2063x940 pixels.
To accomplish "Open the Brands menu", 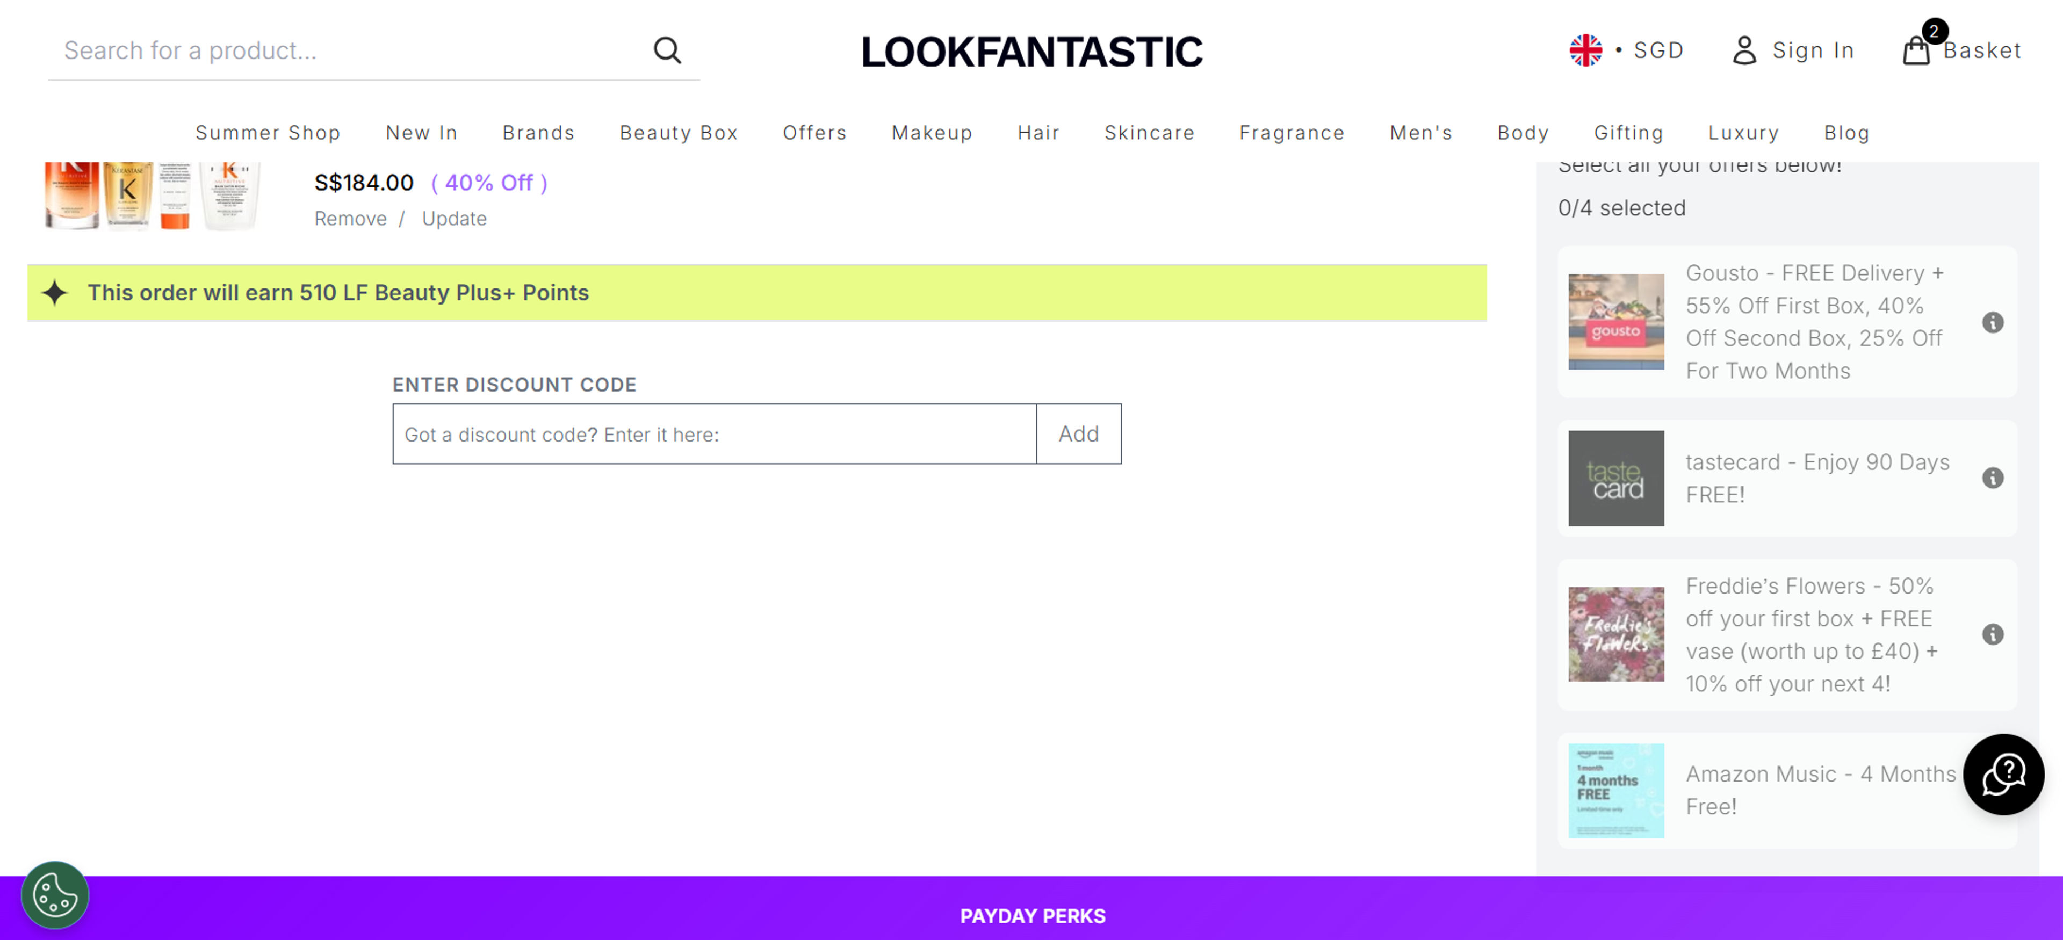I will point(538,133).
